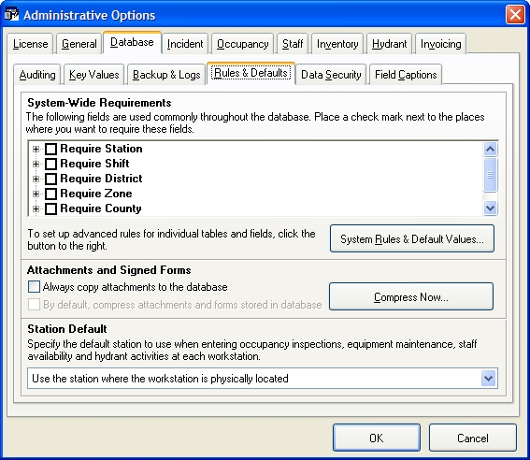Screen dimensions: 530x460
Task: Close the Administrative Options dialog
Action: [515, 15]
